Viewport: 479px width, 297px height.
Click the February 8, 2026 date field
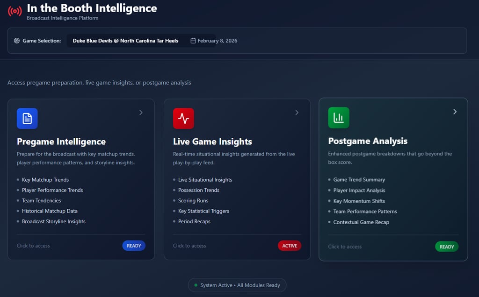[217, 41]
